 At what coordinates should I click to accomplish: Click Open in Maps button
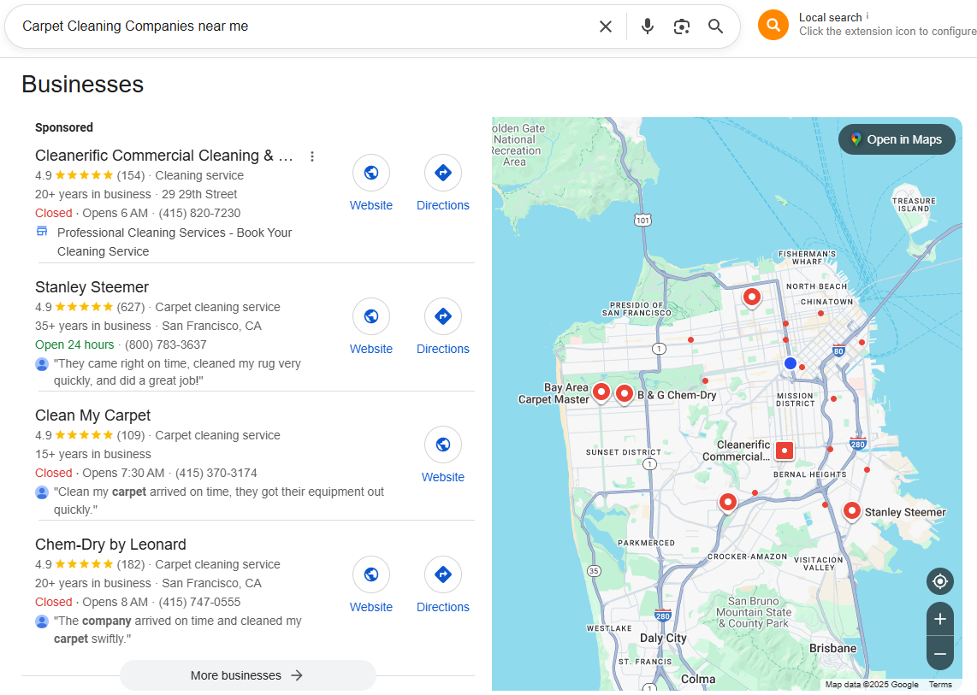pyautogui.click(x=896, y=139)
